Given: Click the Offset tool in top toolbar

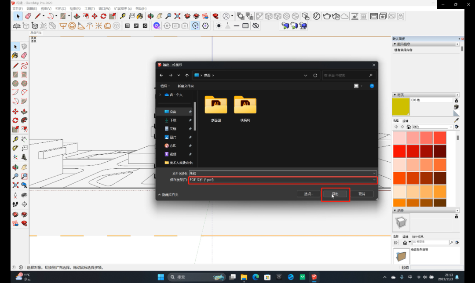Looking at the screenshot, I should coord(86,16).
